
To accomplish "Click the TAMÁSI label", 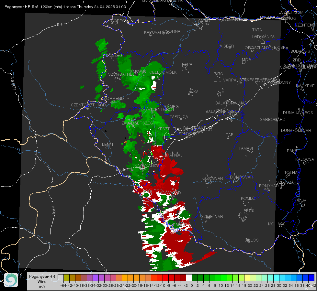I will coord(246,148).
